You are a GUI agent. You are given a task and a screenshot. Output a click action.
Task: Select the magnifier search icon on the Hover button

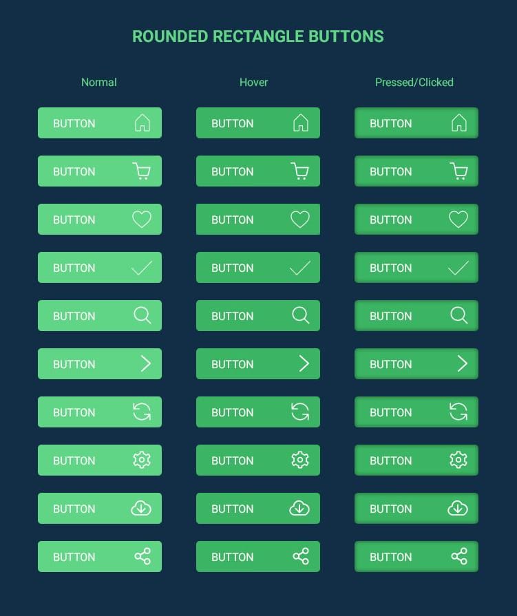pyautogui.click(x=300, y=315)
